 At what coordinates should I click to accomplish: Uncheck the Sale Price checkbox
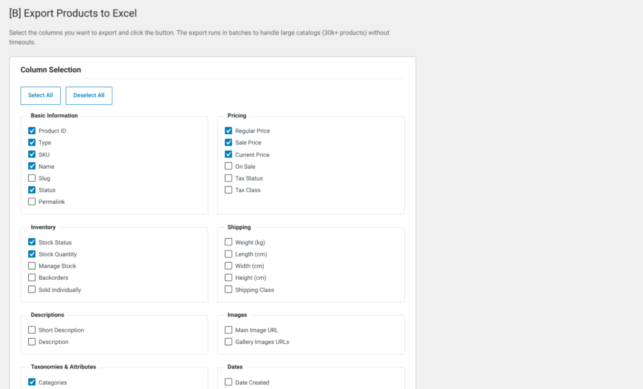point(229,142)
